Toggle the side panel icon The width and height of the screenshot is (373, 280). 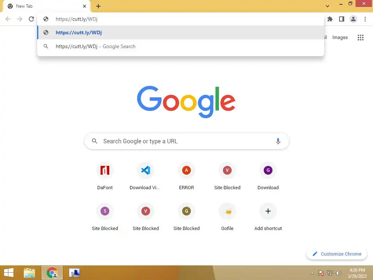(x=342, y=19)
